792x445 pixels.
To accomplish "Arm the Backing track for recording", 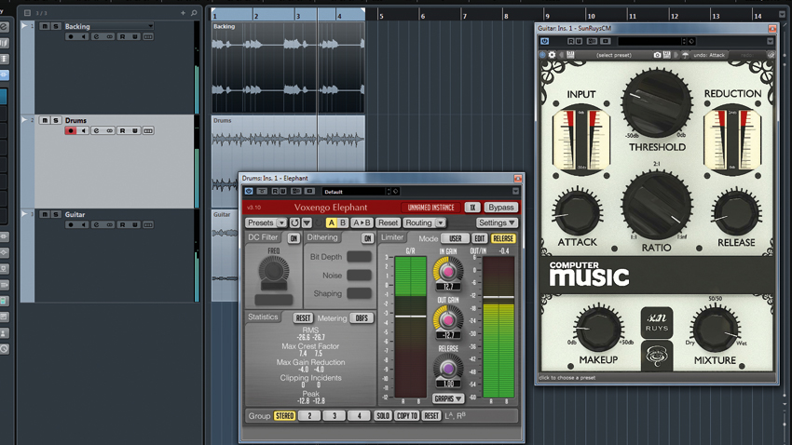I will pyautogui.click(x=70, y=37).
